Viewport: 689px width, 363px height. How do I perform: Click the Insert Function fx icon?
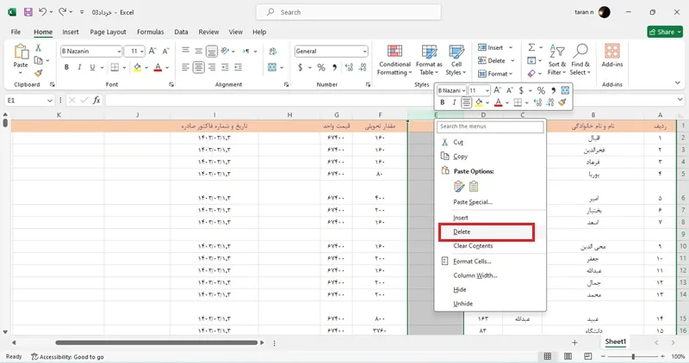96,100
